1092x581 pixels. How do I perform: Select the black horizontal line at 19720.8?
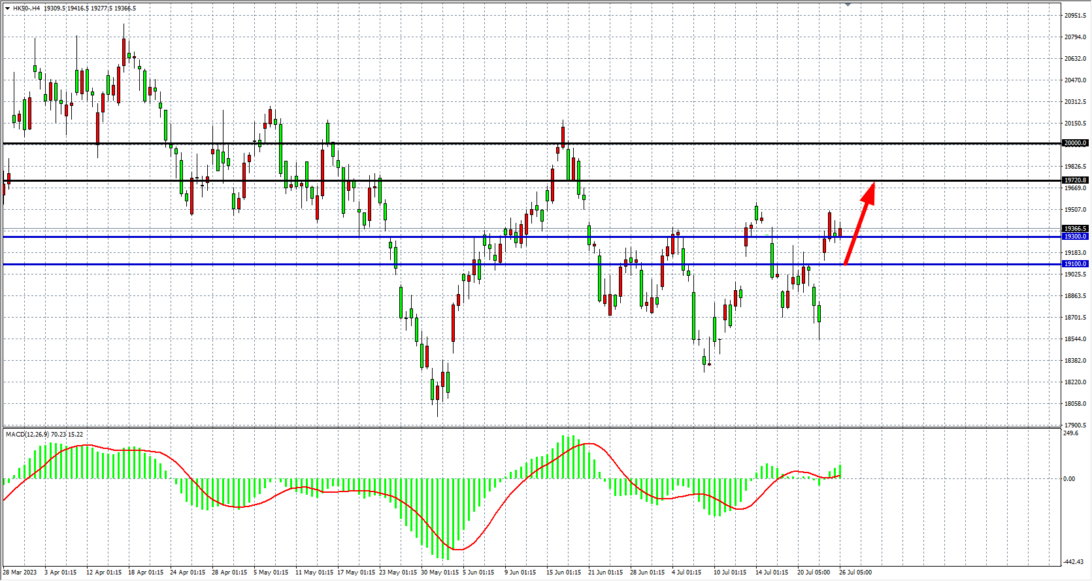coord(457,180)
